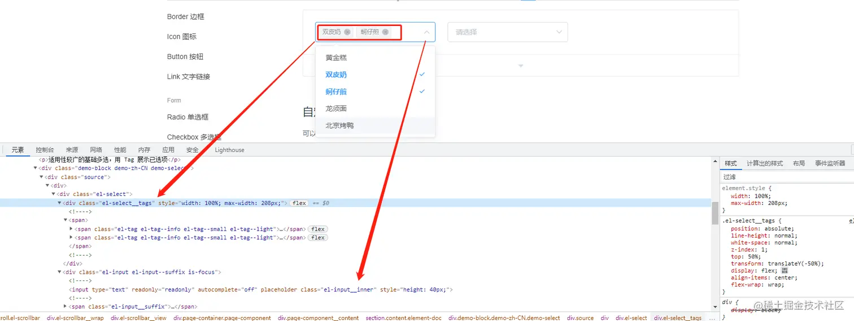Expand the demo block code toggle triangle

[521, 66]
